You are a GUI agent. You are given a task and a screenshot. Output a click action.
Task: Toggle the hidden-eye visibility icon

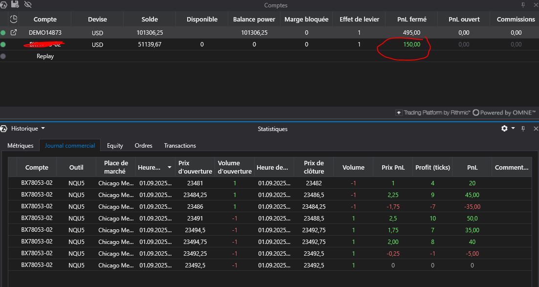click(x=27, y=4)
